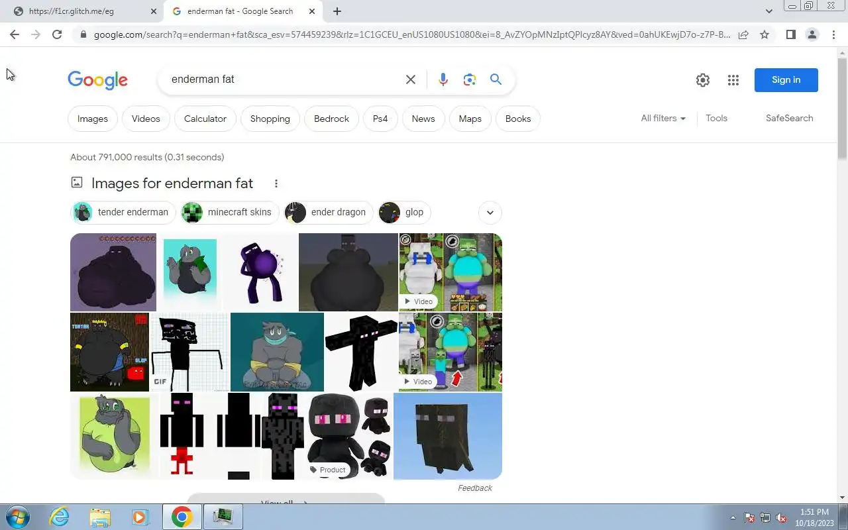
Task: Open the purple-orb enderman image
Action: [260, 272]
